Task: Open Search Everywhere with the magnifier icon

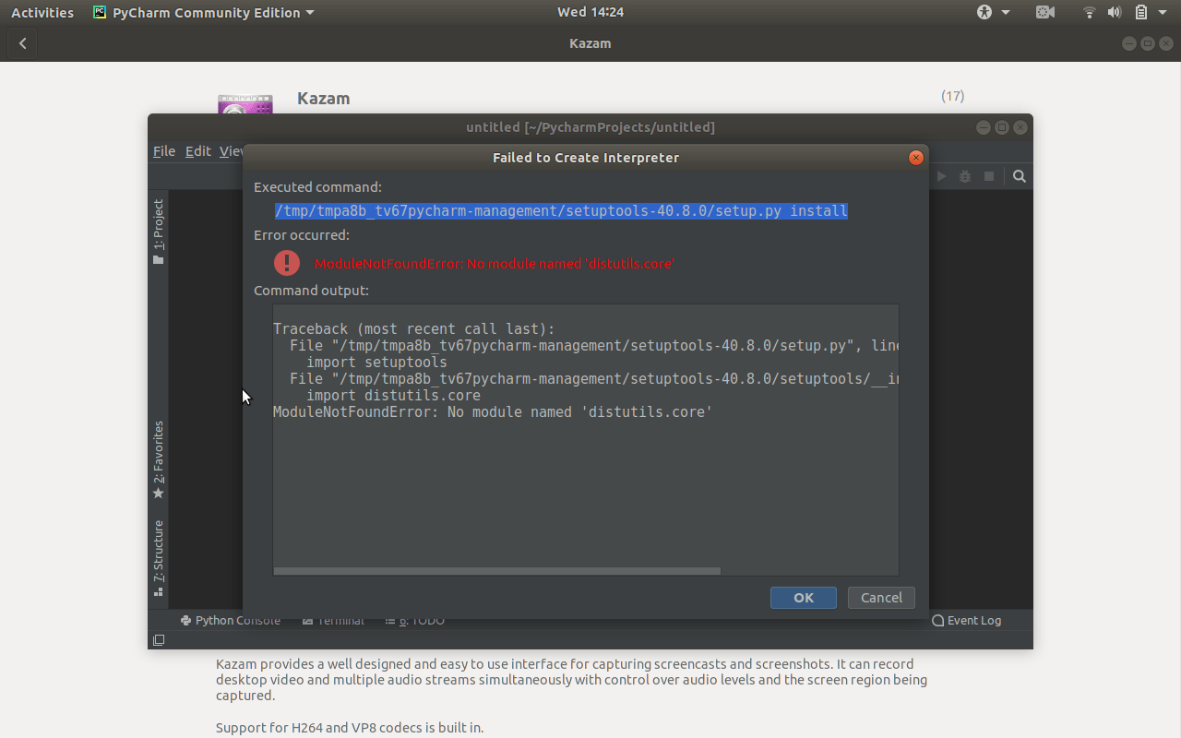Action: pyautogui.click(x=1019, y=175)
